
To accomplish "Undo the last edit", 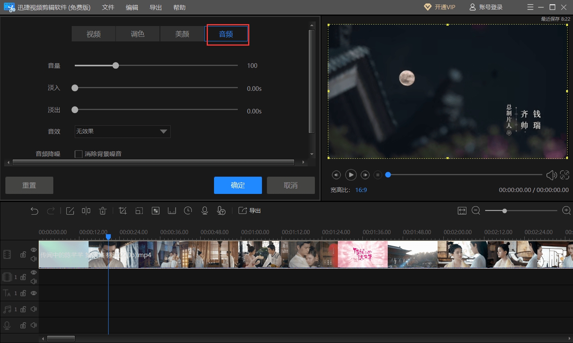I will pos(35,211).
